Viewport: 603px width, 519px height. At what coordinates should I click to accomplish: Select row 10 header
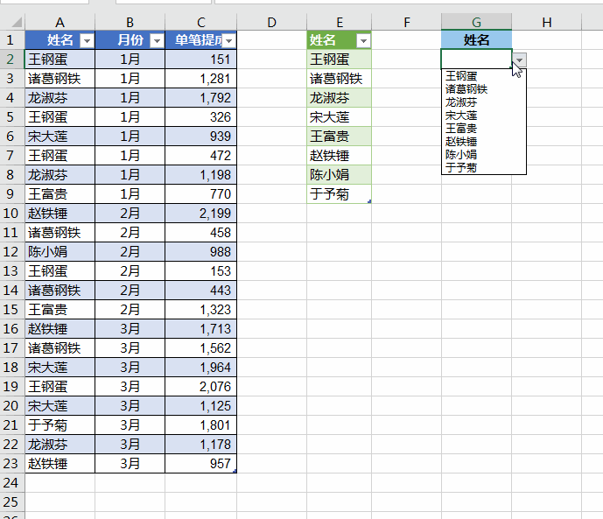[x=11, y=213]
